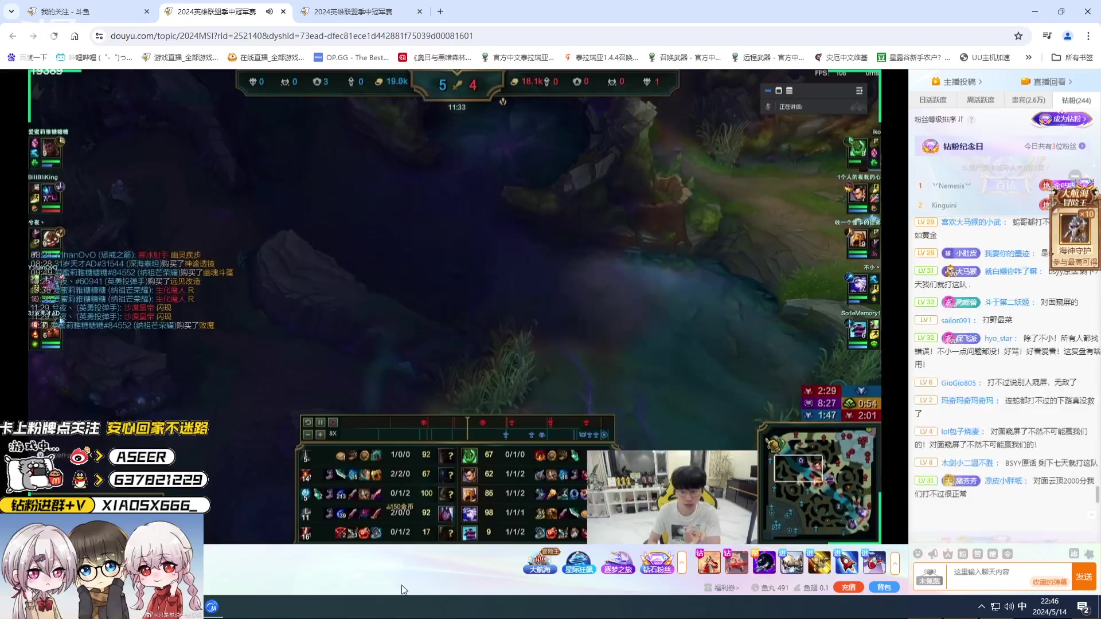This screenshot has height=619, width=1101.
Task: Open site information icon in address bar
Action: coord(99,36)
